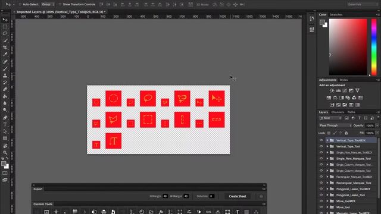Hide the Vertical_Type_Tool layer group

[321, 146]
